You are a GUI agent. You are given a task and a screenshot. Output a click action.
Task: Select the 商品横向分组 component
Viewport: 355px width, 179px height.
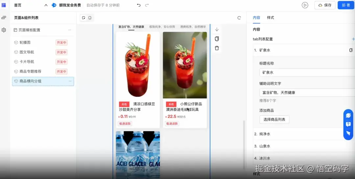coord(43,81)
